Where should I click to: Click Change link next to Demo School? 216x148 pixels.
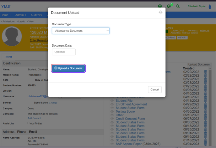(x=53, y=103)
